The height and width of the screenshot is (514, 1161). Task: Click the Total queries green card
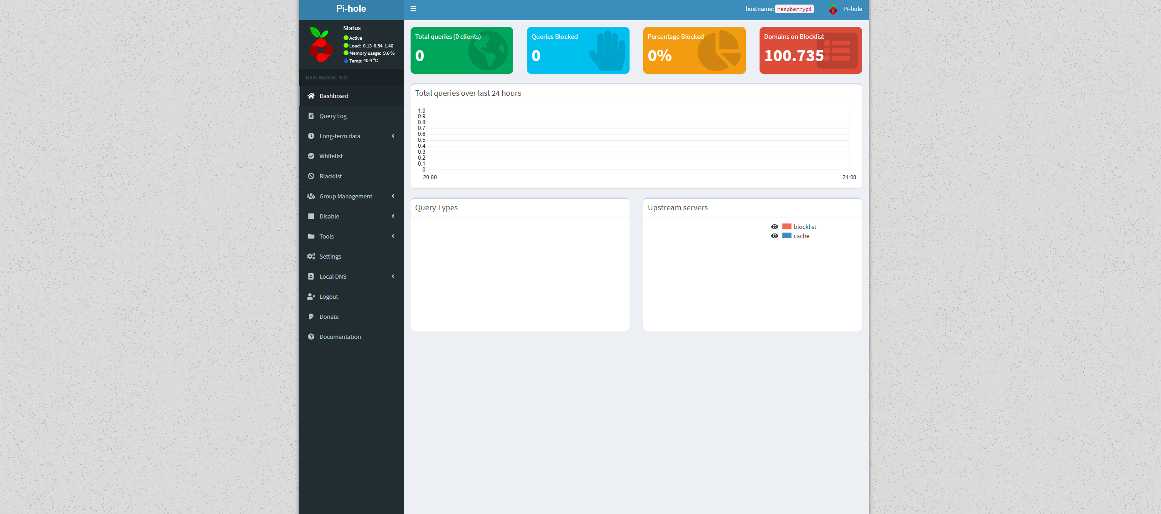tap(462, 50)
